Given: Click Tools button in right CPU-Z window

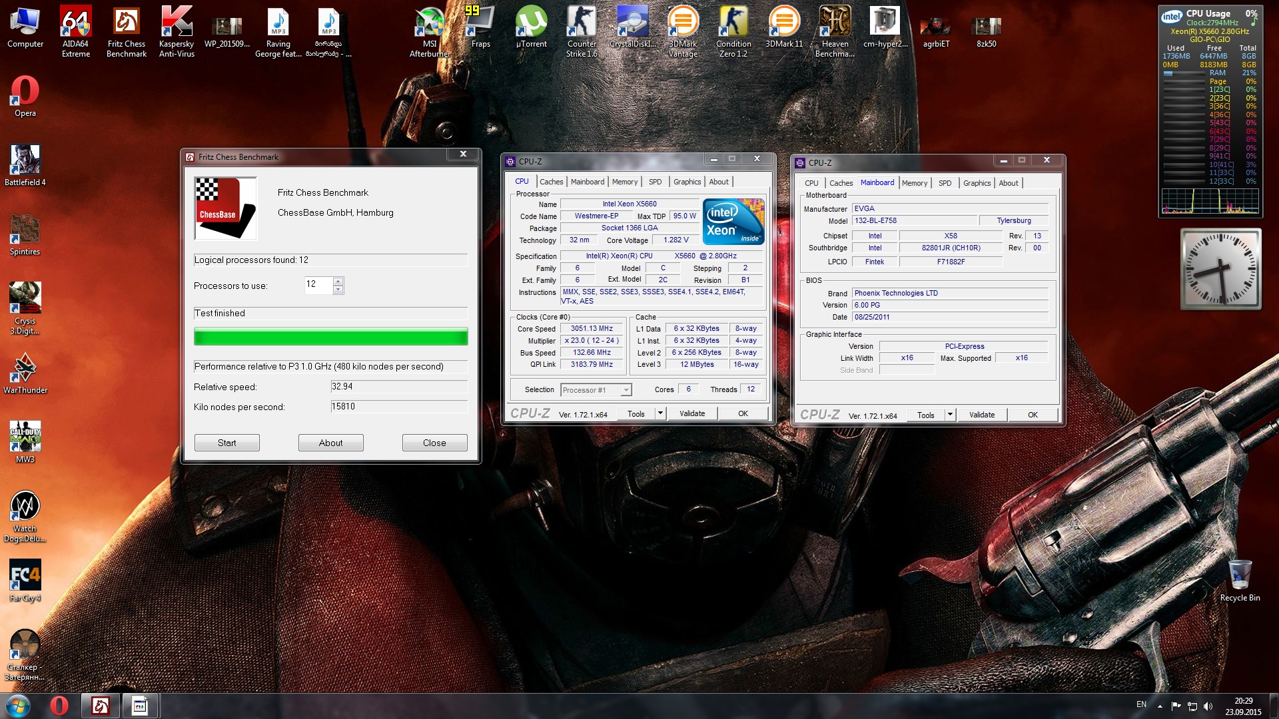Looking at the screenshot, I should [x=926, y=415].
